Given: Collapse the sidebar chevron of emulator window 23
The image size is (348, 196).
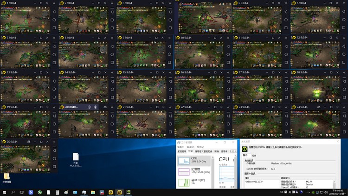Looking at the screenshot, I should 286,107.
